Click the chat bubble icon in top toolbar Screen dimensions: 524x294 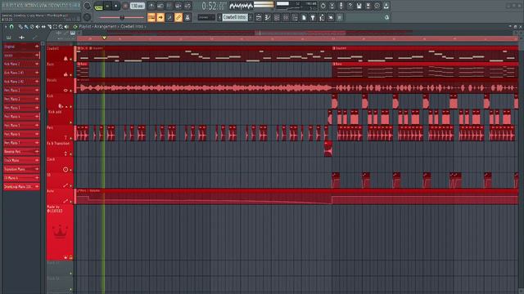(x=377, y=6)
